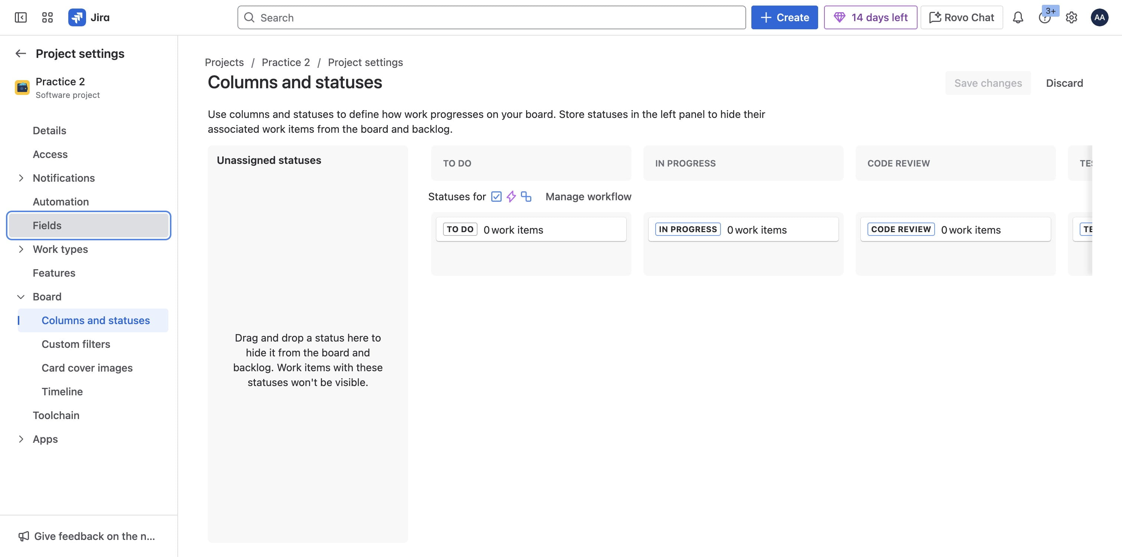1122x557 pixels.
Task: Click the search magnifier icon
Action: tap(249, 17)
